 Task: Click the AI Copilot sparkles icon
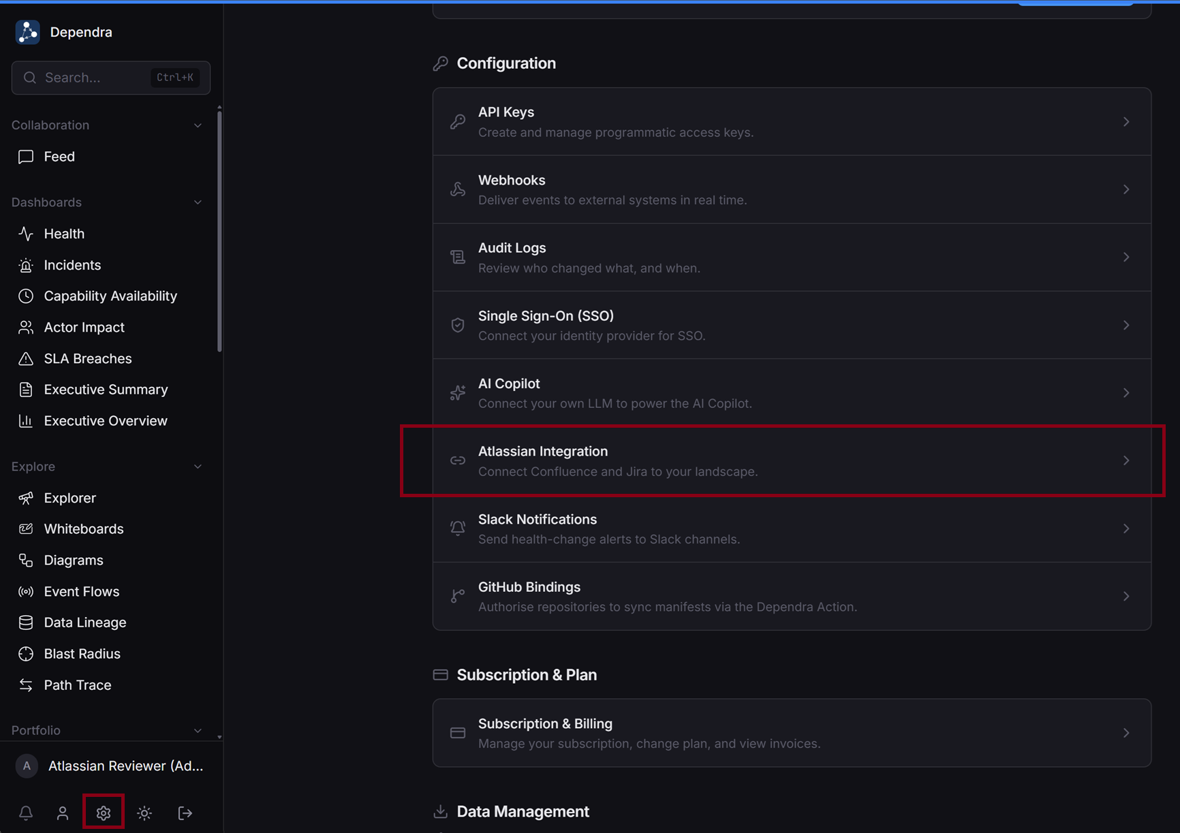coord(458,393)
